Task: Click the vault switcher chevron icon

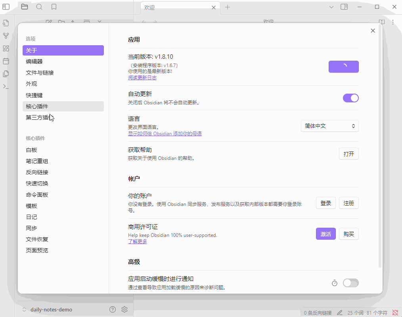Action: pos(24,309)
